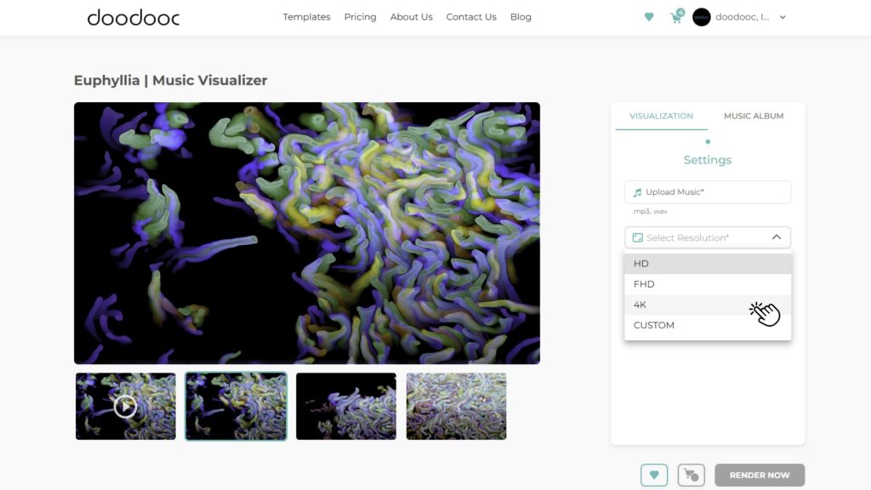Image resolution: width=871 pixels, height=490 pixels.
Task: Switch to the Music Album tab
Action: pyautogui.click(x=754, y=116)
